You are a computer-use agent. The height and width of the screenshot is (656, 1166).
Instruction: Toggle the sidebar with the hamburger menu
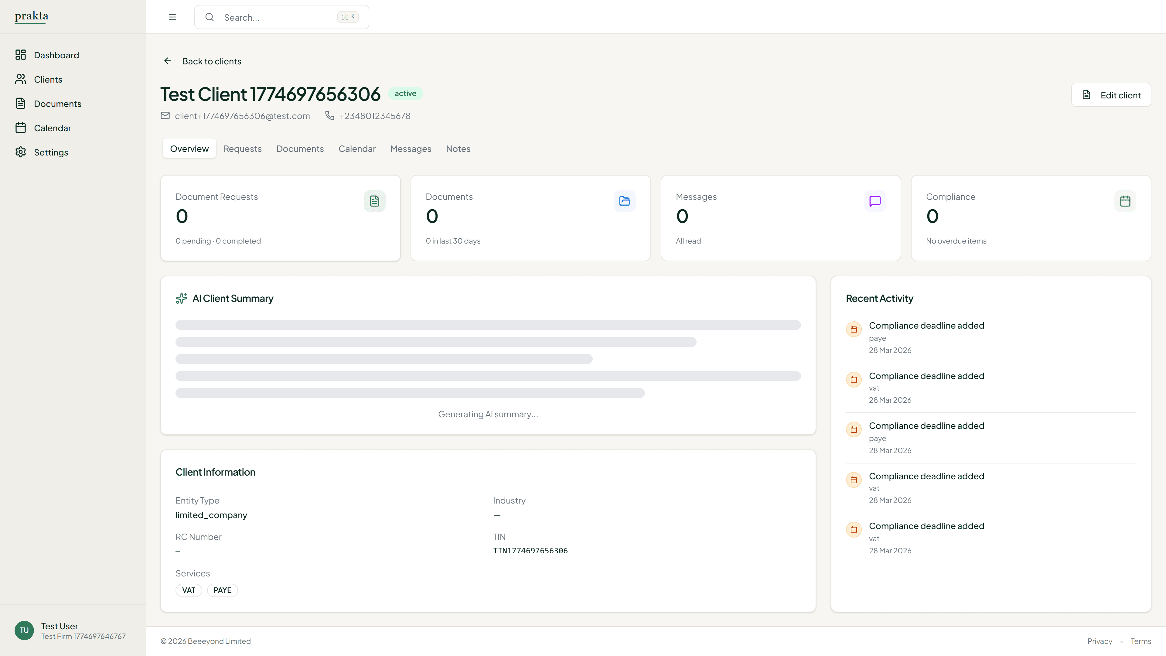coord(172,17)
